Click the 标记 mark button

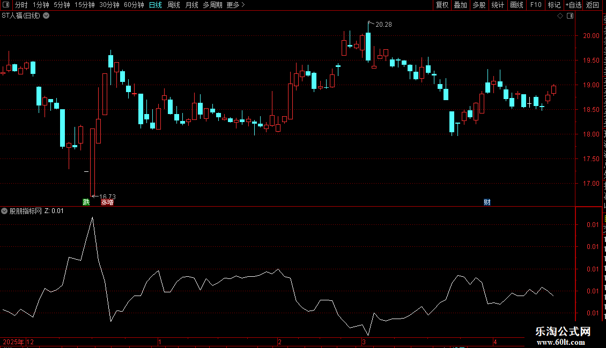pos(554,5)
